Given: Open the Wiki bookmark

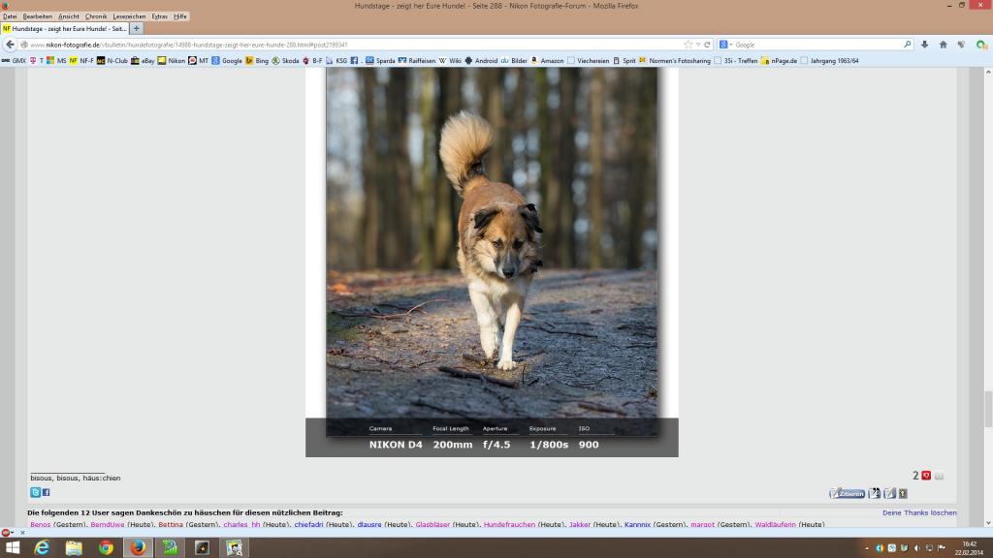Looking at the screenshot, I should [450, 61].
